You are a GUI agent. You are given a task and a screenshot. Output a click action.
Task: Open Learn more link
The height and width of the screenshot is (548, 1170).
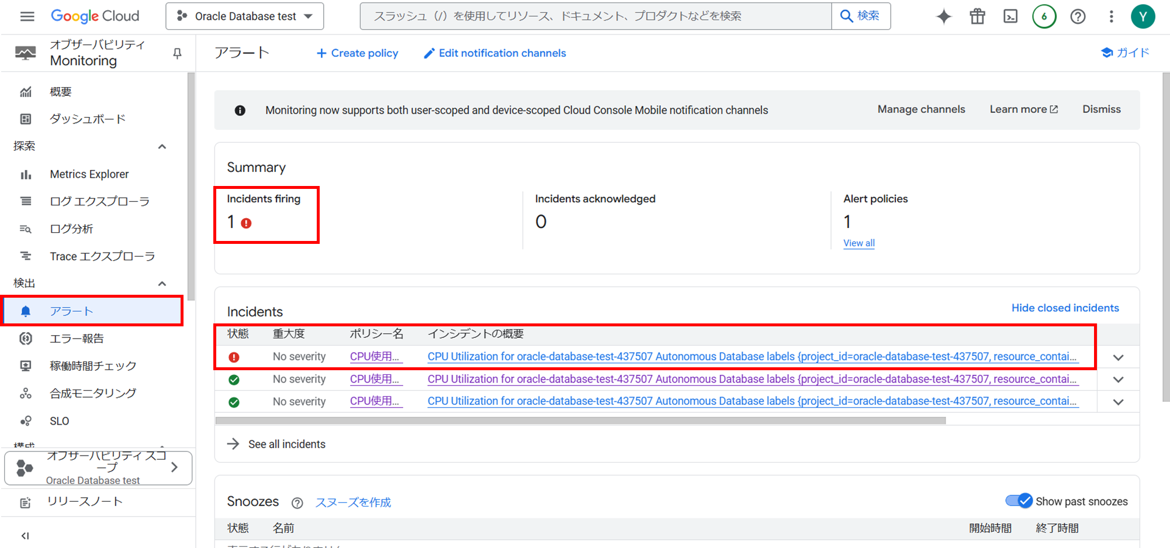click(1023, 109)
